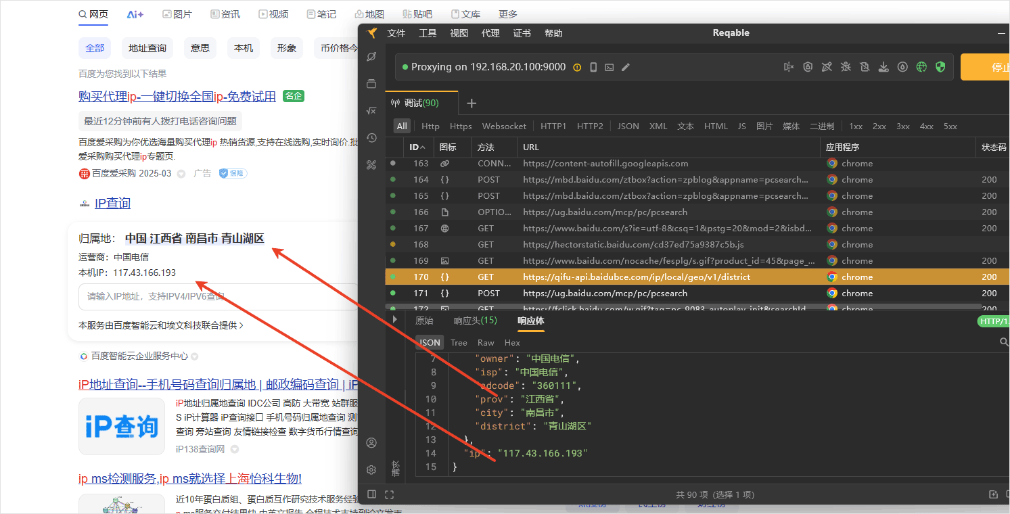Toggle the JSON content type filter
This screenshot has width=1010, height=514.
click(x=628, y=126)
